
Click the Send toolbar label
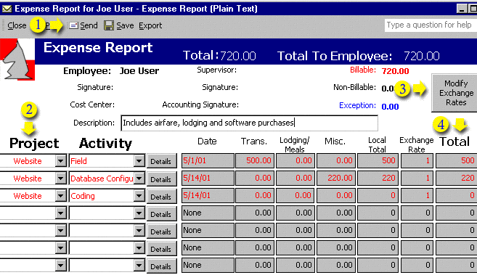pos(89,26)
